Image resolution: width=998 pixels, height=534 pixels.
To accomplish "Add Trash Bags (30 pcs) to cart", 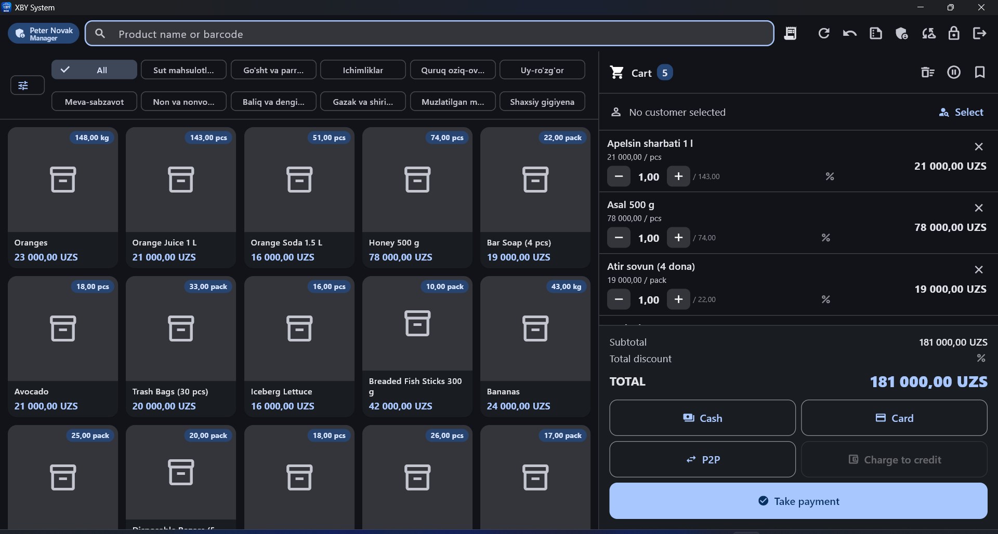I will 181,347.
